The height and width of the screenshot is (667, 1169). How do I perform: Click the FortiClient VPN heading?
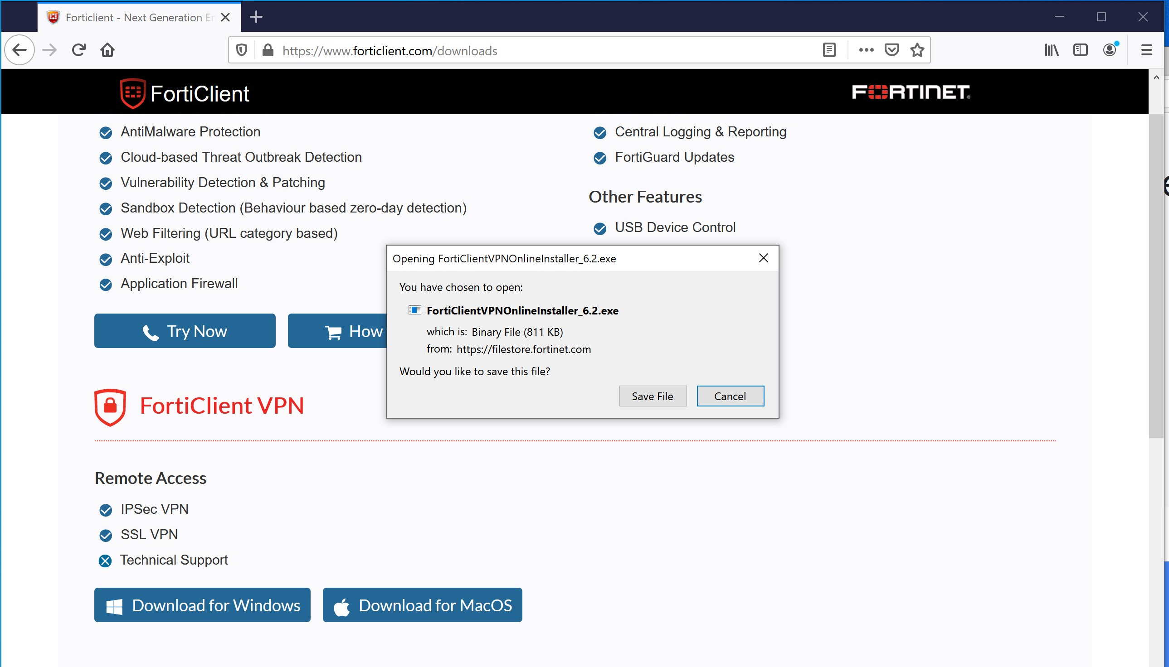(222, 406)
